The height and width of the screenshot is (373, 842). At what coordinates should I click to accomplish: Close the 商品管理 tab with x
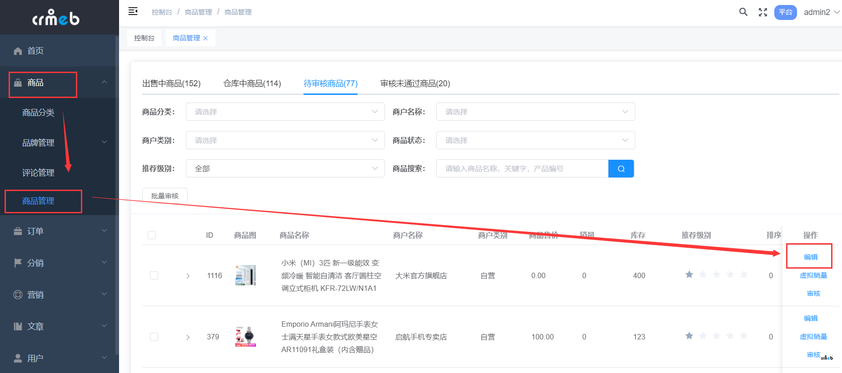(x=205, y=38)
